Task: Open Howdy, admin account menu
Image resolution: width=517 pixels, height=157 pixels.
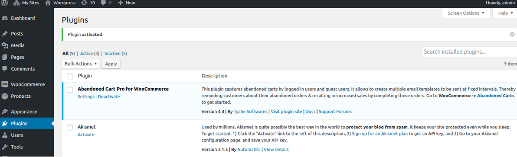Action: pyautogui.click(x=500, y=3)
